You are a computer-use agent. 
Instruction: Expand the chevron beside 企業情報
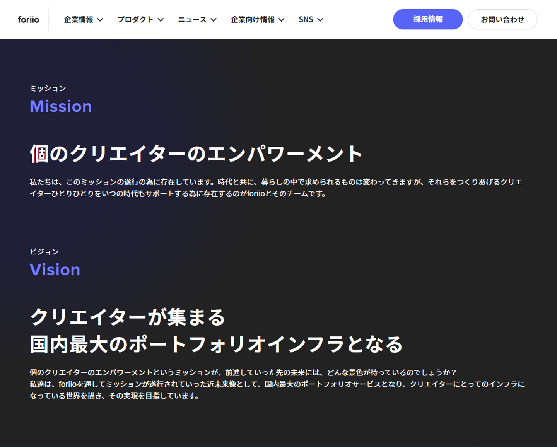[100, 20]
